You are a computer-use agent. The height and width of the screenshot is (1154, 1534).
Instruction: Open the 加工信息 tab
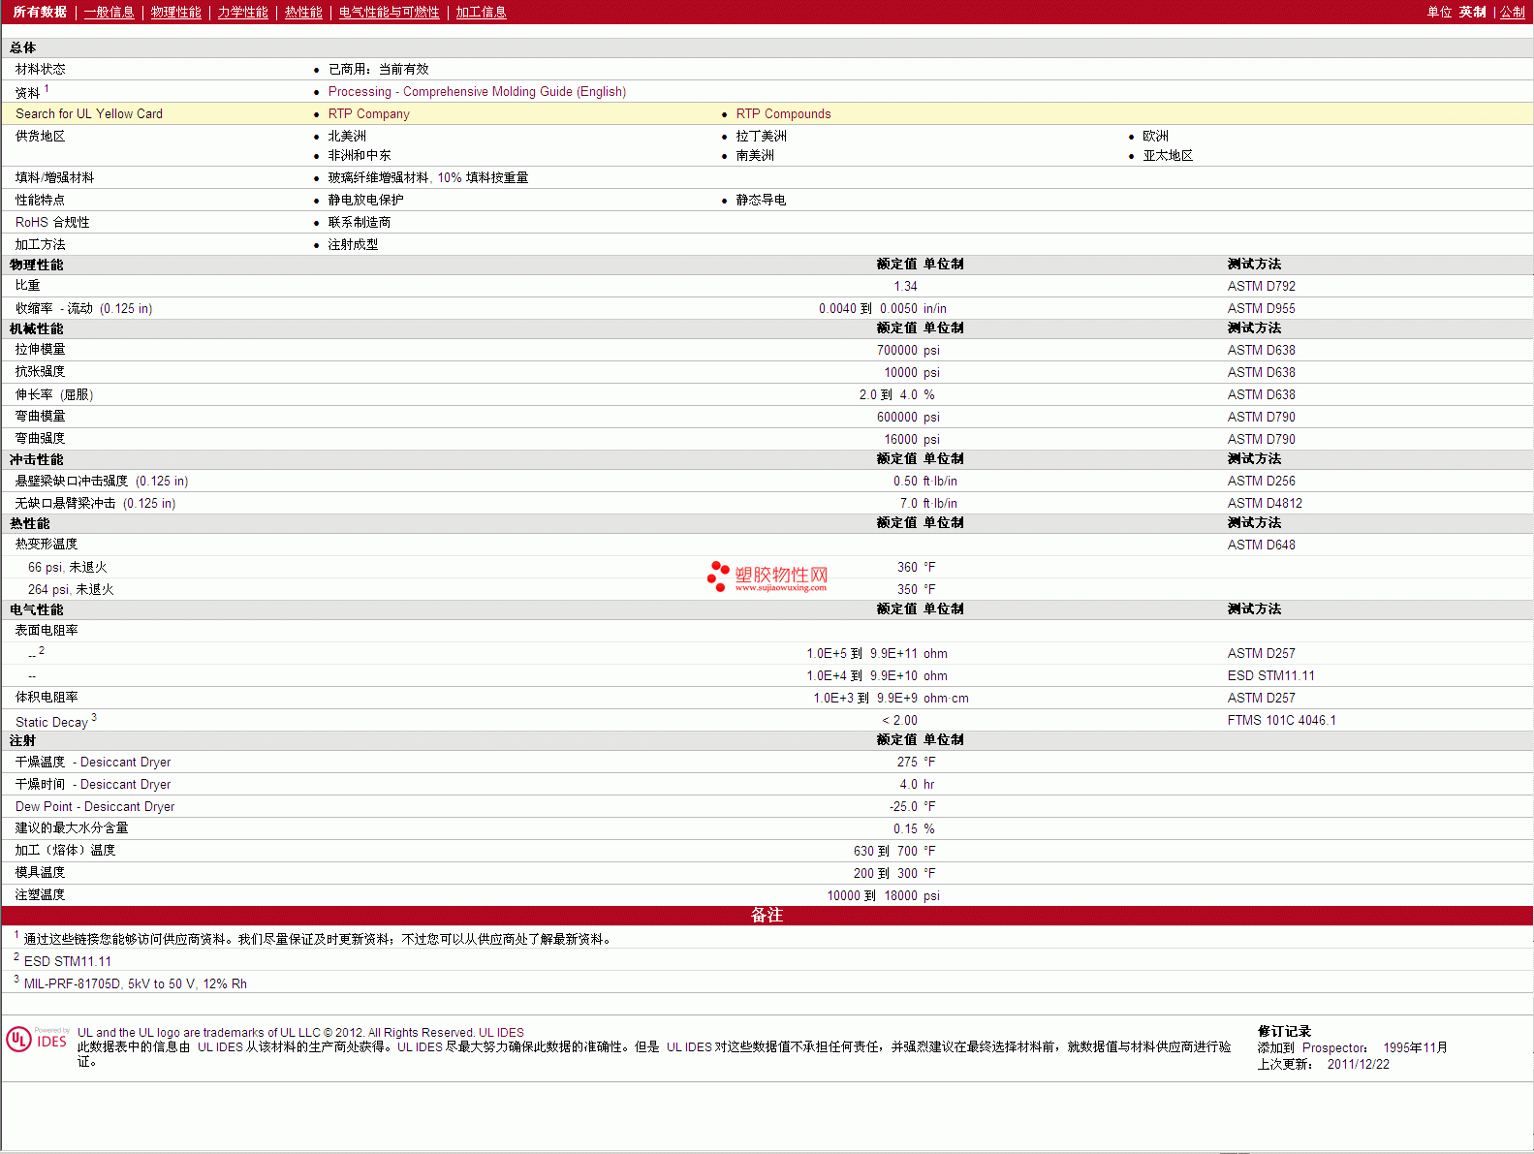481,12
